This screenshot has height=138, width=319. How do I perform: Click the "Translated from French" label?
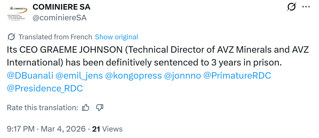click(x=55, y=37)
